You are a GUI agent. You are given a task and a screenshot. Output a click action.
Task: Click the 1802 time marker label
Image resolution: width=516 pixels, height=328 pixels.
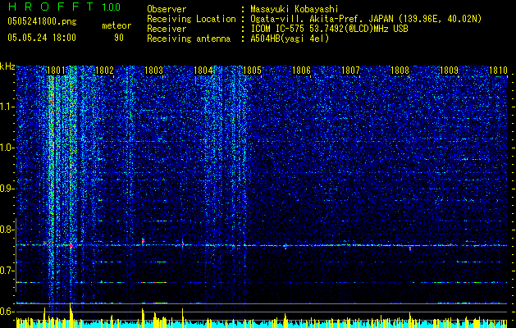[x=105, y=70]
